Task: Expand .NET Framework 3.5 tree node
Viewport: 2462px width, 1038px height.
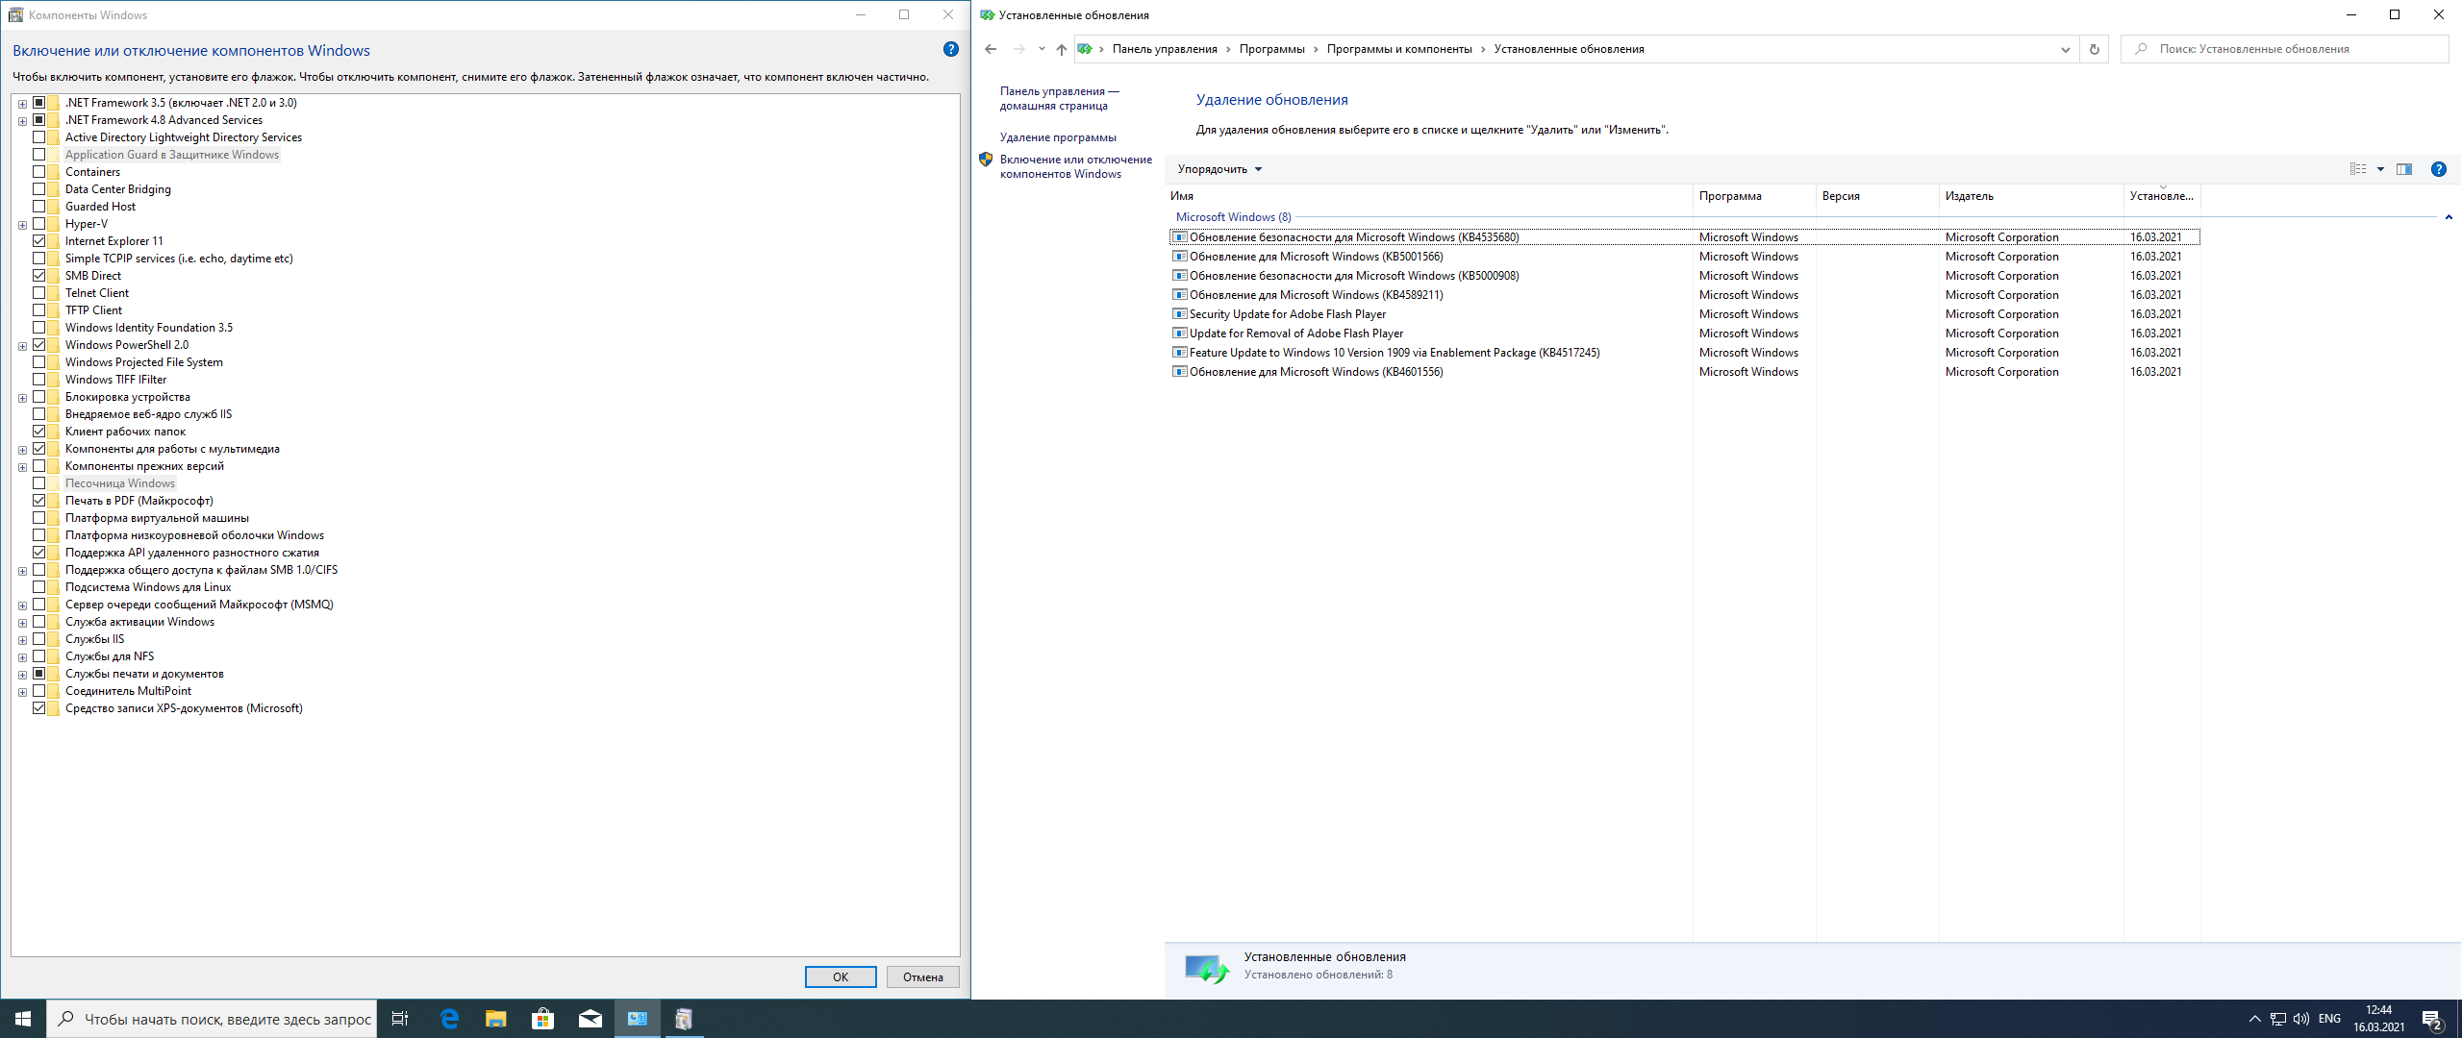Action: tap(22, 104)
